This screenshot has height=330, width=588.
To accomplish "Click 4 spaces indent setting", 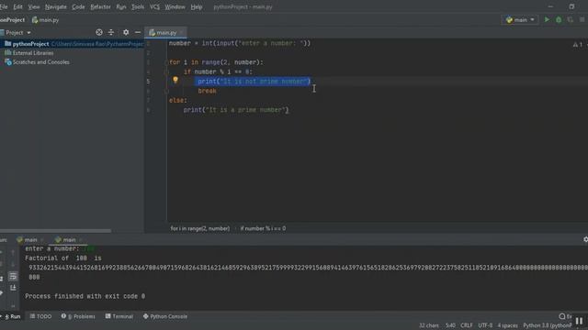I will [x=507, y=325].
